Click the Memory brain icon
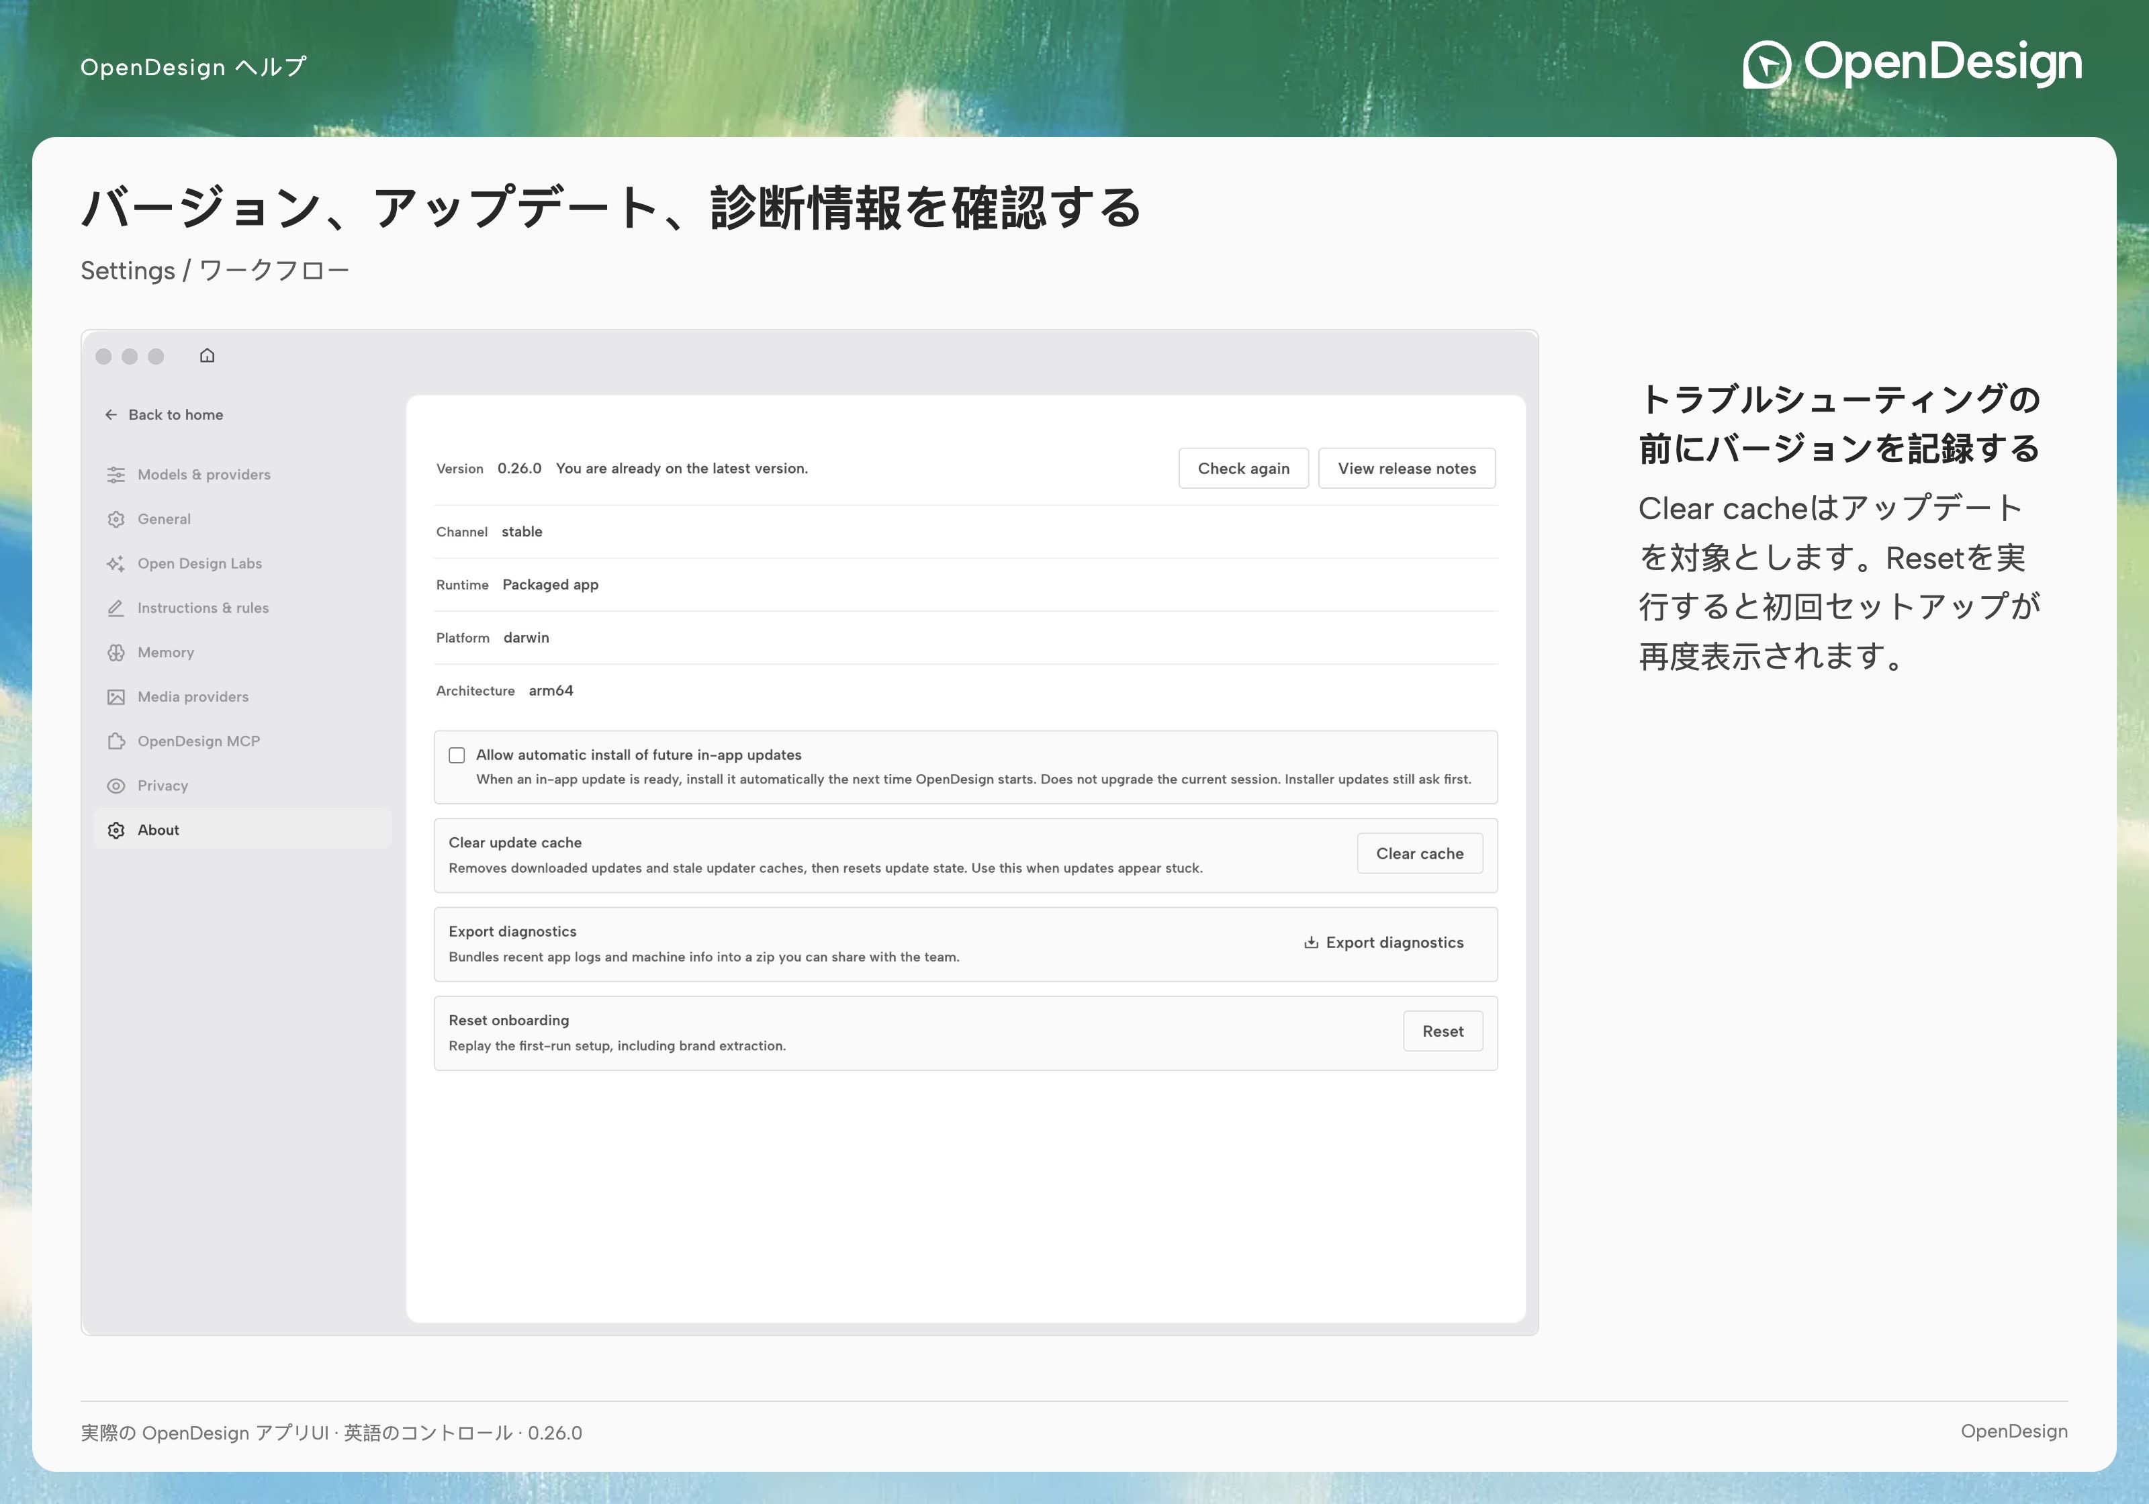The image size is (2149, 1504). pos(116,653)
